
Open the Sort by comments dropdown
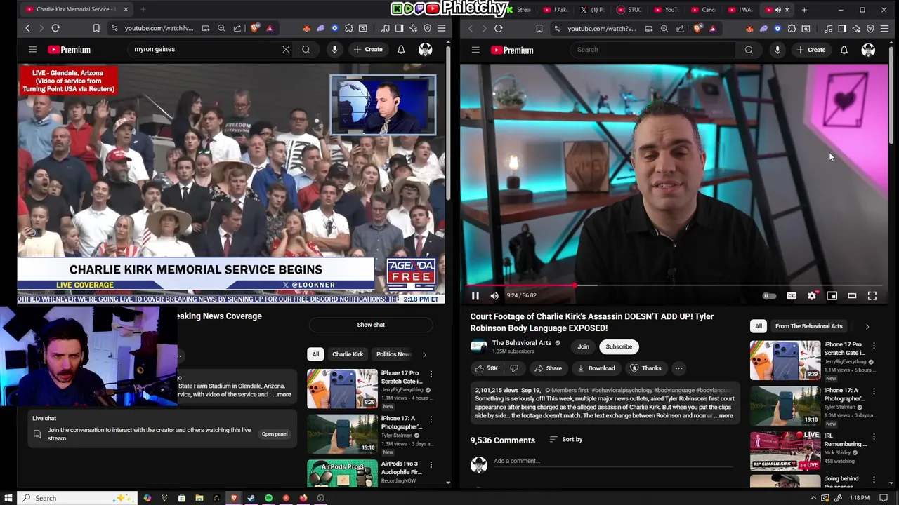[566, 440]
